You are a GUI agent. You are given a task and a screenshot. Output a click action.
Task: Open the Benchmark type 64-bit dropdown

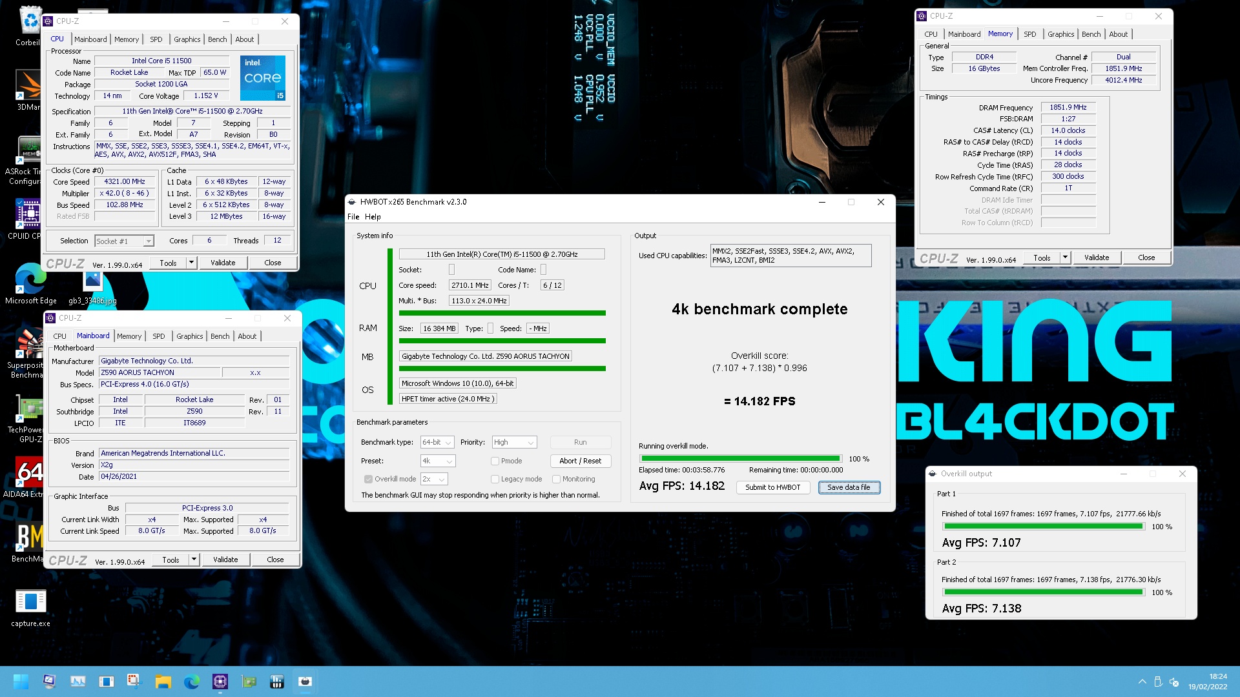437,442
